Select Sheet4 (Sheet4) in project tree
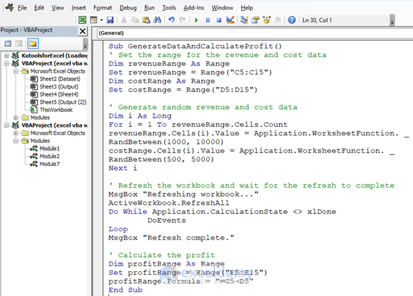413x296 pixels. click(59, 94)
